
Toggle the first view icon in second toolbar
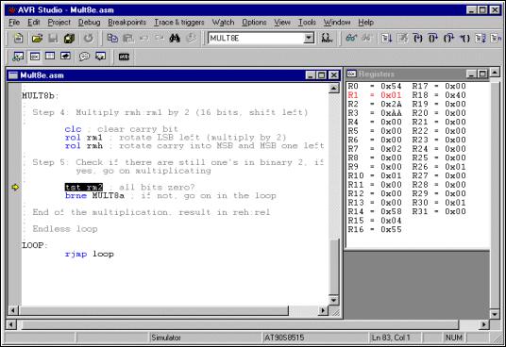click(18, 57)
